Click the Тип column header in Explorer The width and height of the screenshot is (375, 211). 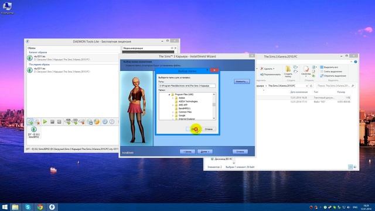(x=316, y=92)
